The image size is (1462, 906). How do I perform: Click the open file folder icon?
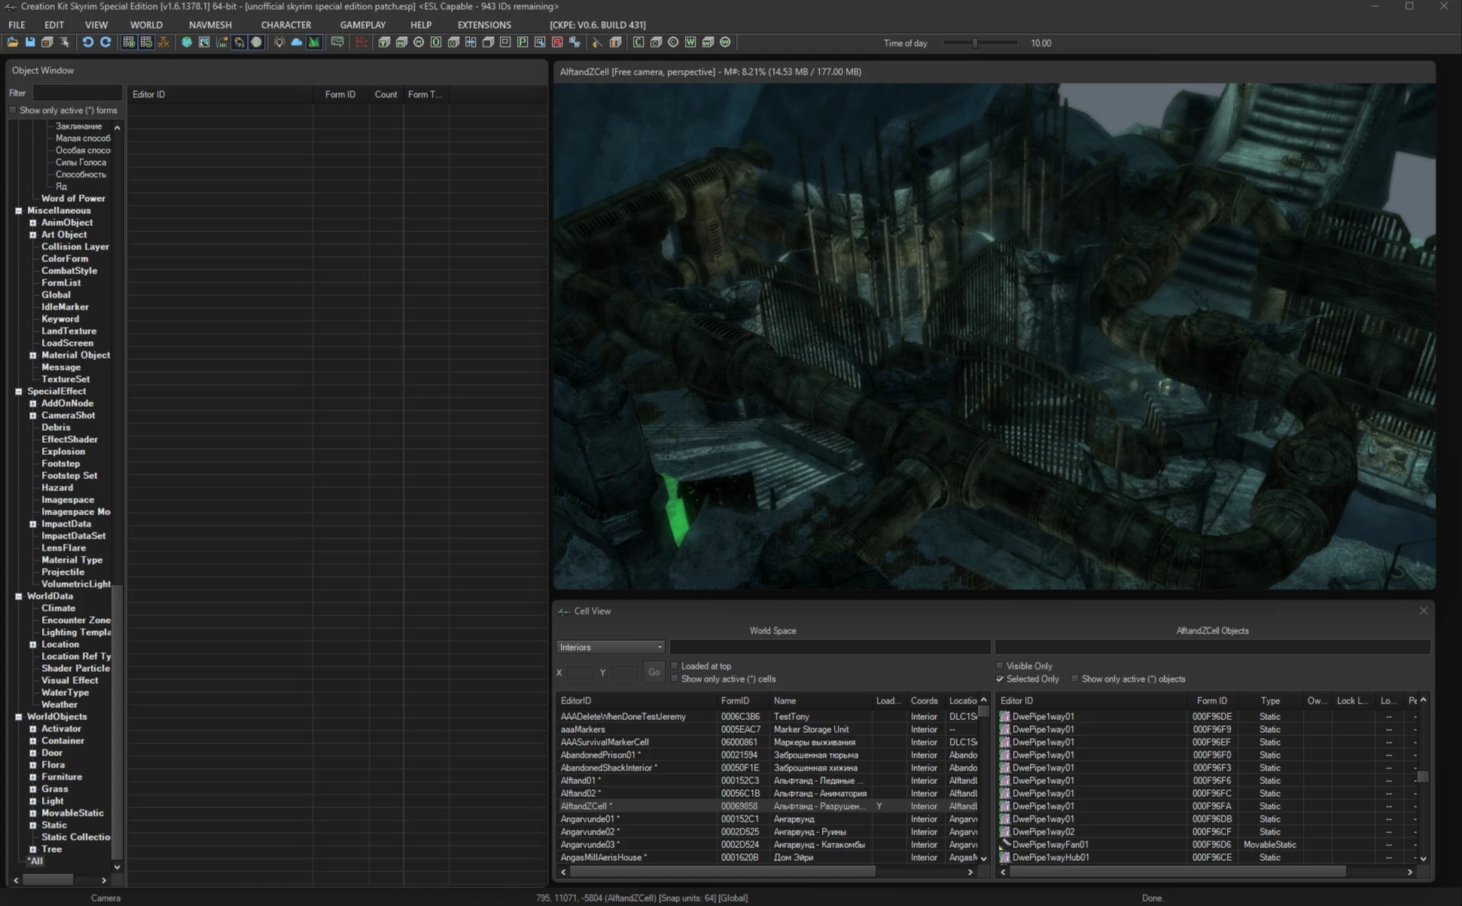click(13, 43)
